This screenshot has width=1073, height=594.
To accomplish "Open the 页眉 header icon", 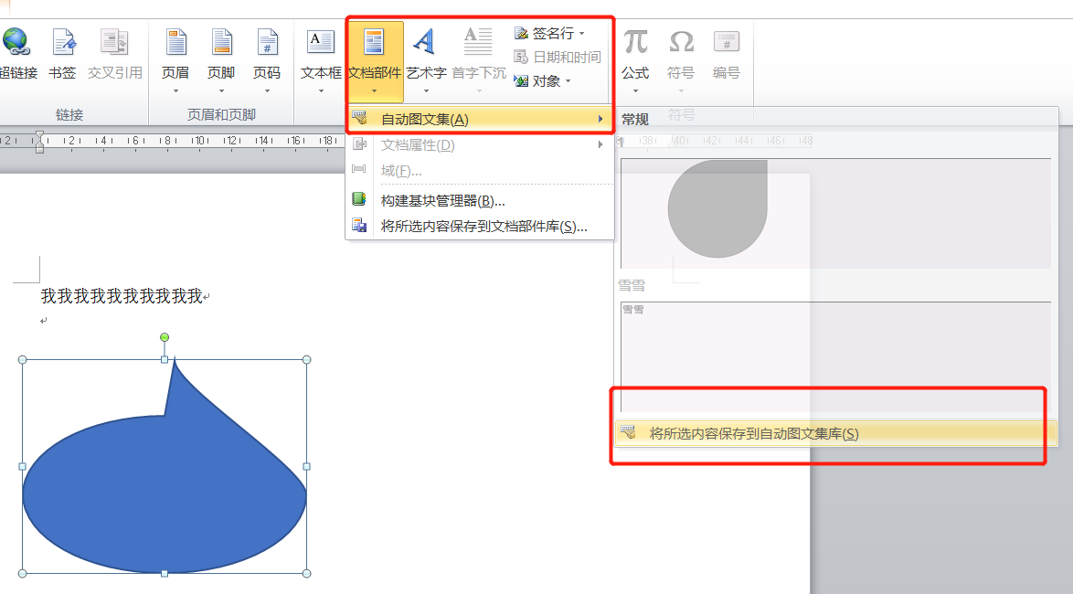I will (x=175, y=42).
